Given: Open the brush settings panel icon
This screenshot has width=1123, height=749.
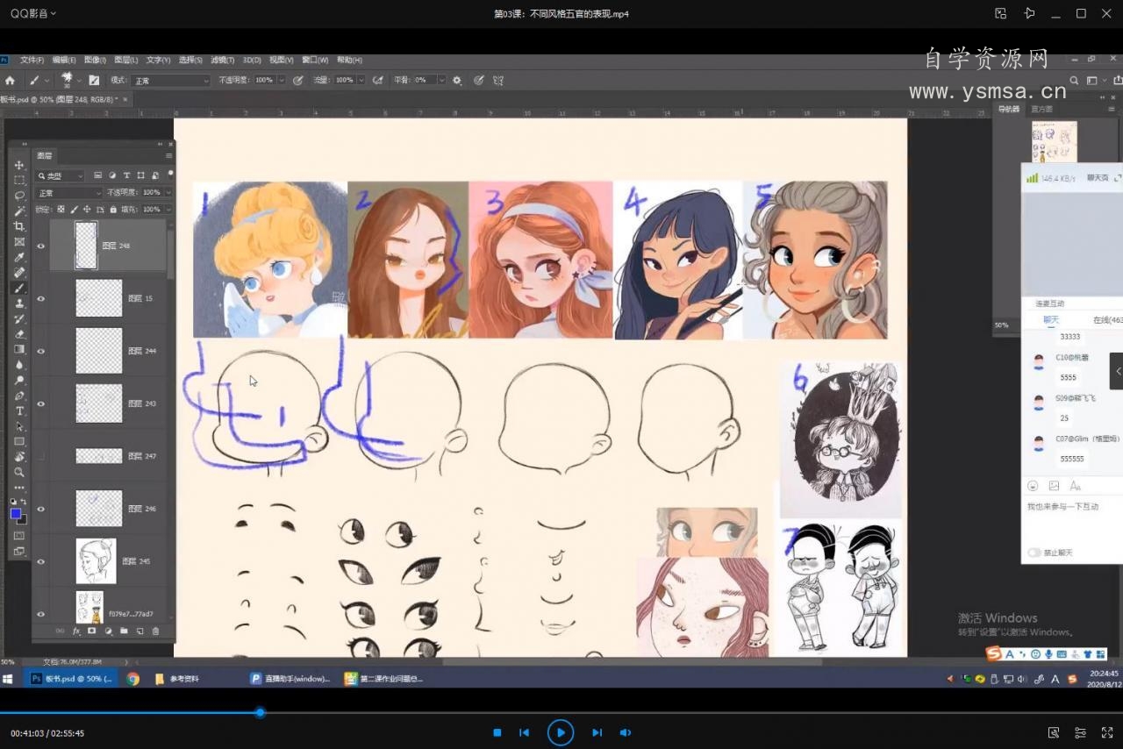Looking at the screenshot, I should (94, 80).
